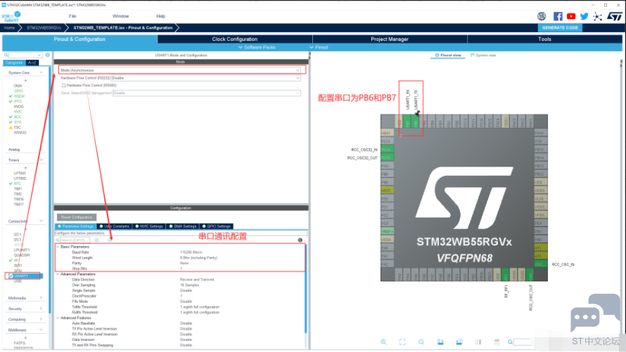Select the PC14 RCC_OSC32_IN pin
Screen dimensions: 626x352
coord(388,150)
